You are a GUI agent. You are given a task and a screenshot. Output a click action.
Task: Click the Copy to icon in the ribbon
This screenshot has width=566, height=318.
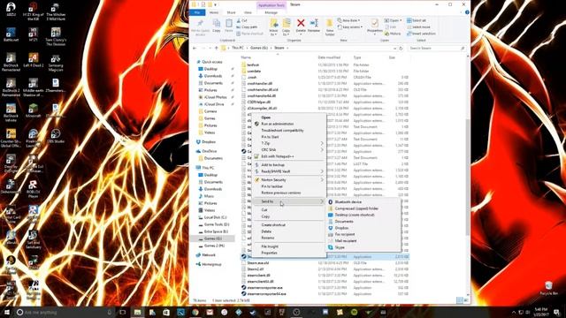pos(287,24)
